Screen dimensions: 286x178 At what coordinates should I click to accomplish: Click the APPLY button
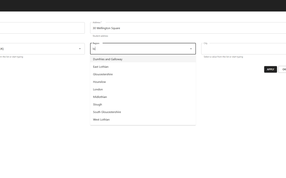(x=270, y=69)
